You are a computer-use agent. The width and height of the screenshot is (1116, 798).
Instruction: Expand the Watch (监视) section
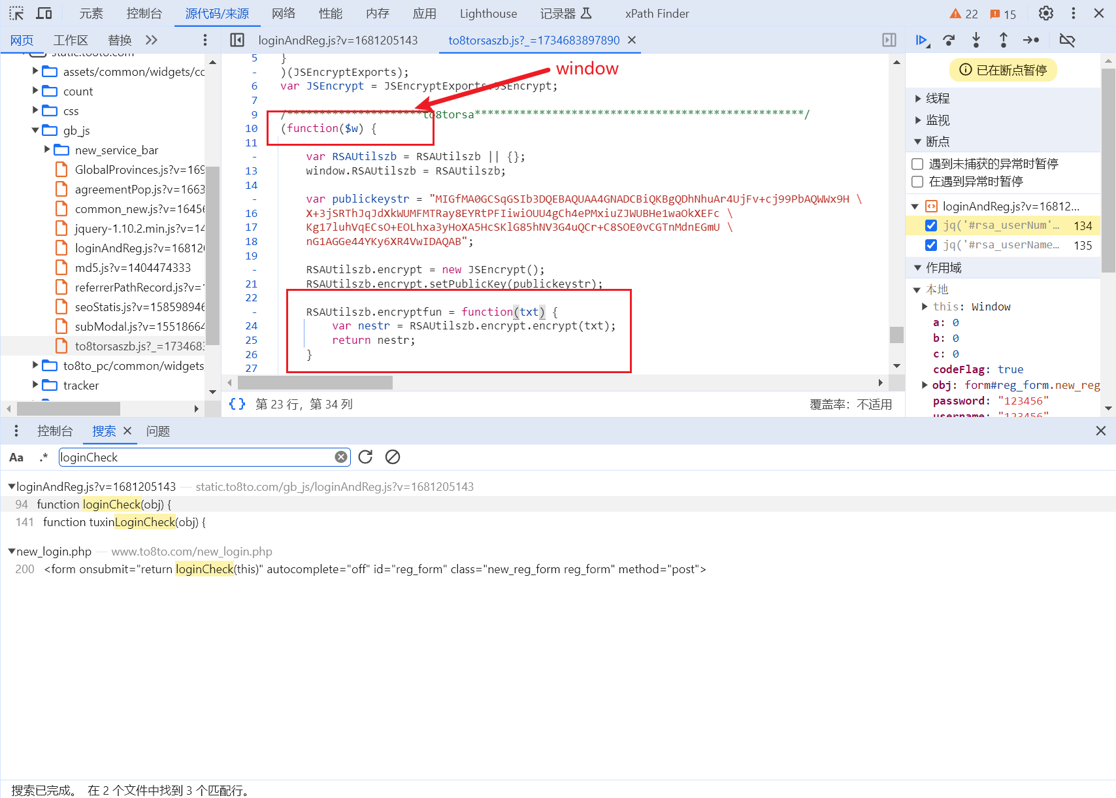tap(918, 120)
